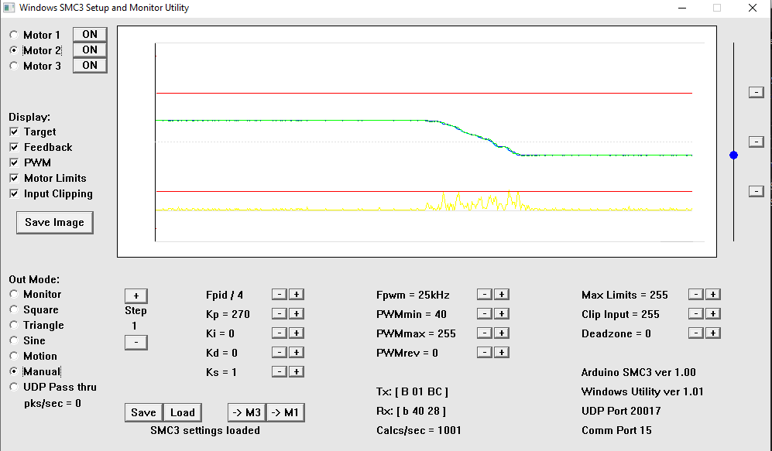772x451 pixels.
Task: Choose Sine output mode
Action: [x=15, y=340]
